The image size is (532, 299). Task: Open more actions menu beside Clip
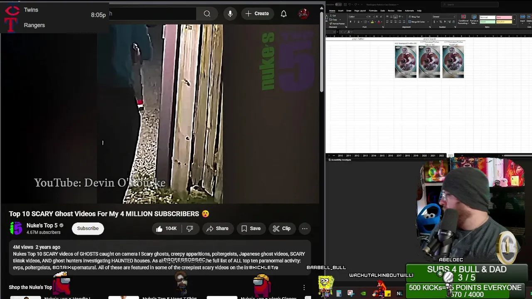(x=305, y=228)
